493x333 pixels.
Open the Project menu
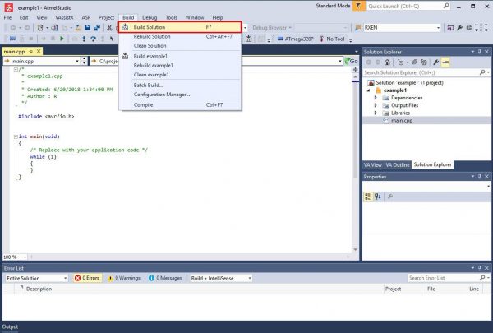[x=106, y=17]
